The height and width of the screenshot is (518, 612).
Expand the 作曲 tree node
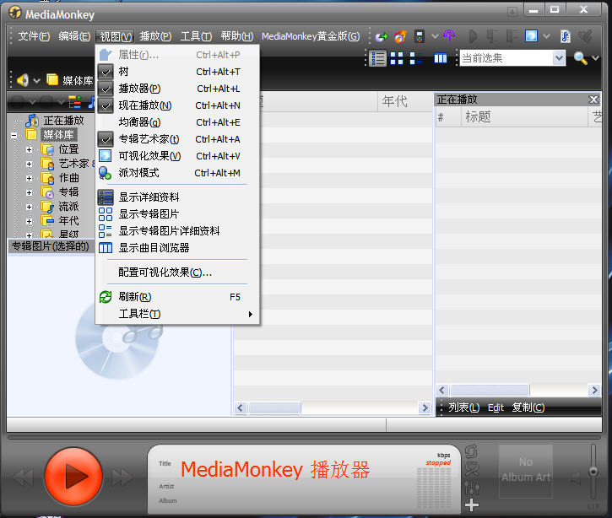[x=29, y=178]
